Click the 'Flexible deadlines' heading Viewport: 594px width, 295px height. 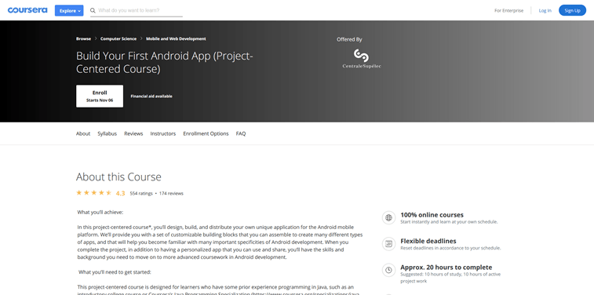tap(428, 241)
